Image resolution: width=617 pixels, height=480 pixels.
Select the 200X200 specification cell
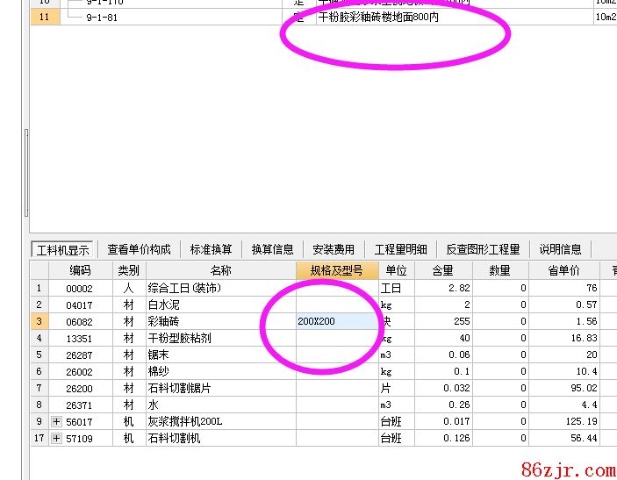[x=336, y=322]
